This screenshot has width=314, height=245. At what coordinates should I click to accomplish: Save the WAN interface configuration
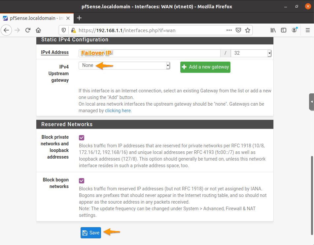90,233
